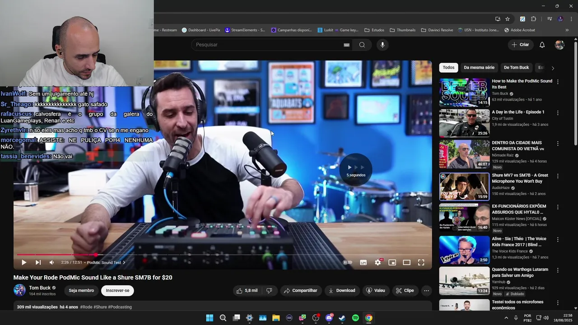578x325 pixels.
Task: Open options for Dentro da Cidade Mais Comunista
Action: click(558, 144)
